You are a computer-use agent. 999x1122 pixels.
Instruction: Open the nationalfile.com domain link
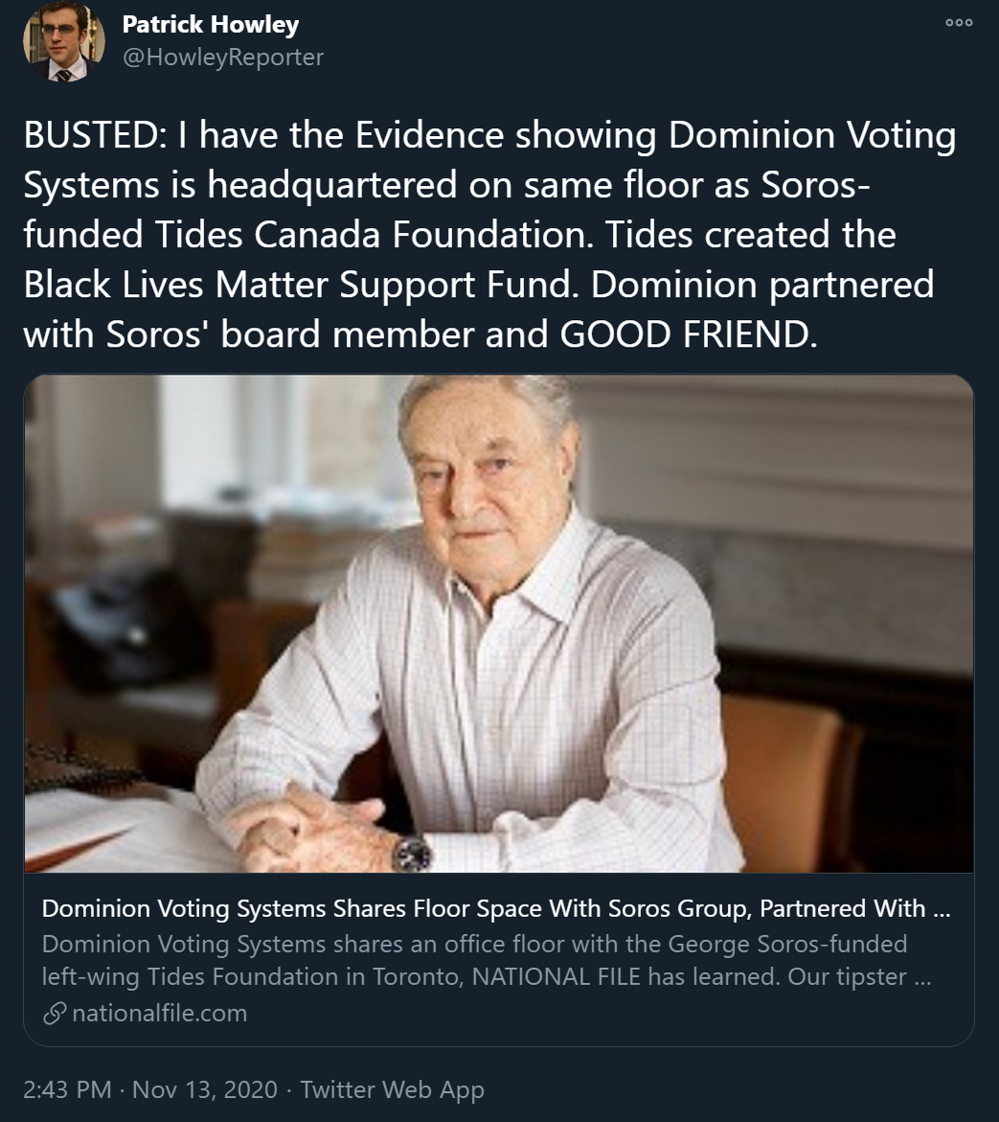pyautogui.click(x=159, y=1013)
